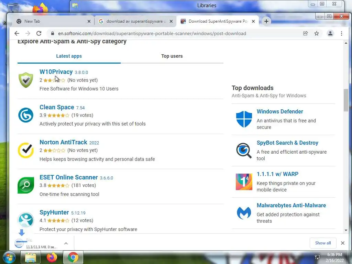Open Chrome's three-dot menu
Screen dimensions: 352x264
click(x=341, y=33)
